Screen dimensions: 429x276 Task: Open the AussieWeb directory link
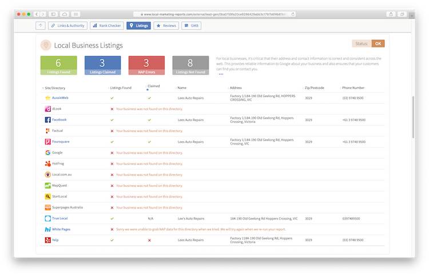point(60,98)
